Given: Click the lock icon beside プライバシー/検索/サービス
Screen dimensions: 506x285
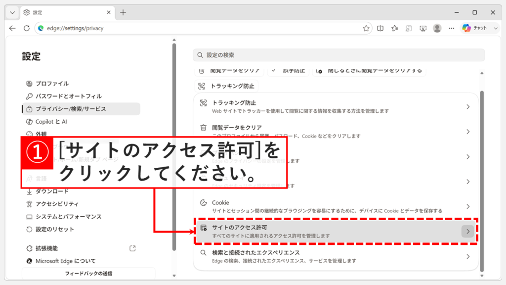Looking at the screenshot, I should (x=29, y=109).
